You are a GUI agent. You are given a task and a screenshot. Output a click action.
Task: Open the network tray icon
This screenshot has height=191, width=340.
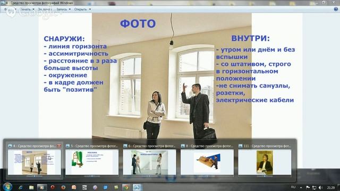click(x=314, y=187)
